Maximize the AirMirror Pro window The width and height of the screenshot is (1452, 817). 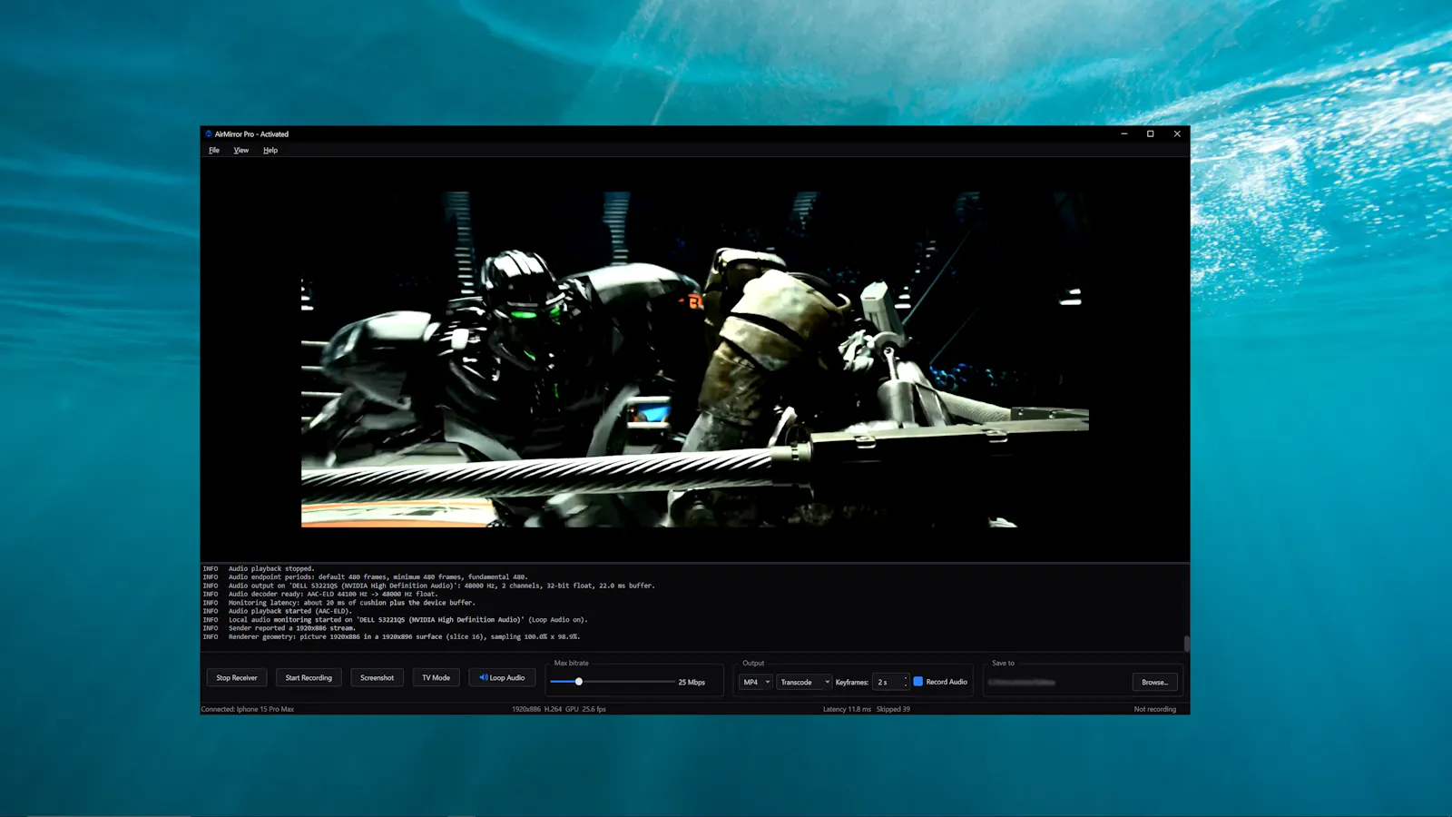[1151, 134]
